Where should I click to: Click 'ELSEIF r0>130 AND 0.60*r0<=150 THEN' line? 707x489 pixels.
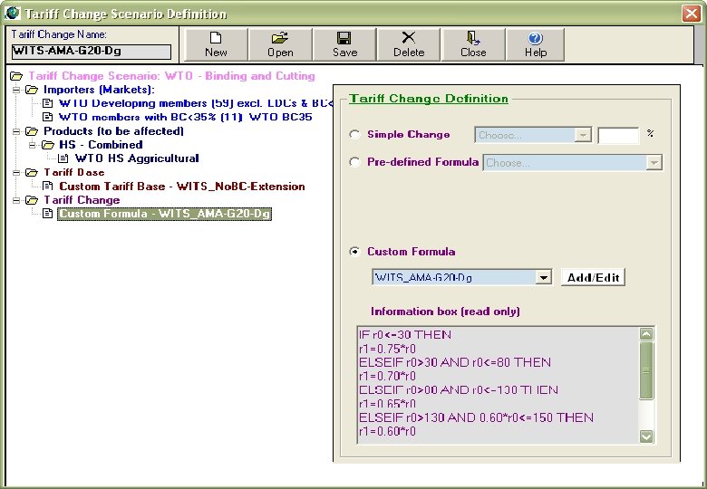click(x=476, y=417)
